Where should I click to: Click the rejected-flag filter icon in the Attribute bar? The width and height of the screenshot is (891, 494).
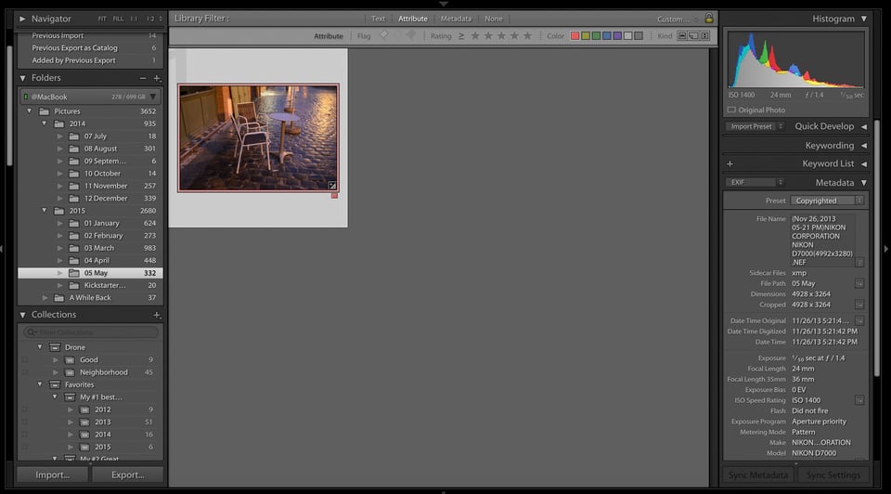point(411,35)
